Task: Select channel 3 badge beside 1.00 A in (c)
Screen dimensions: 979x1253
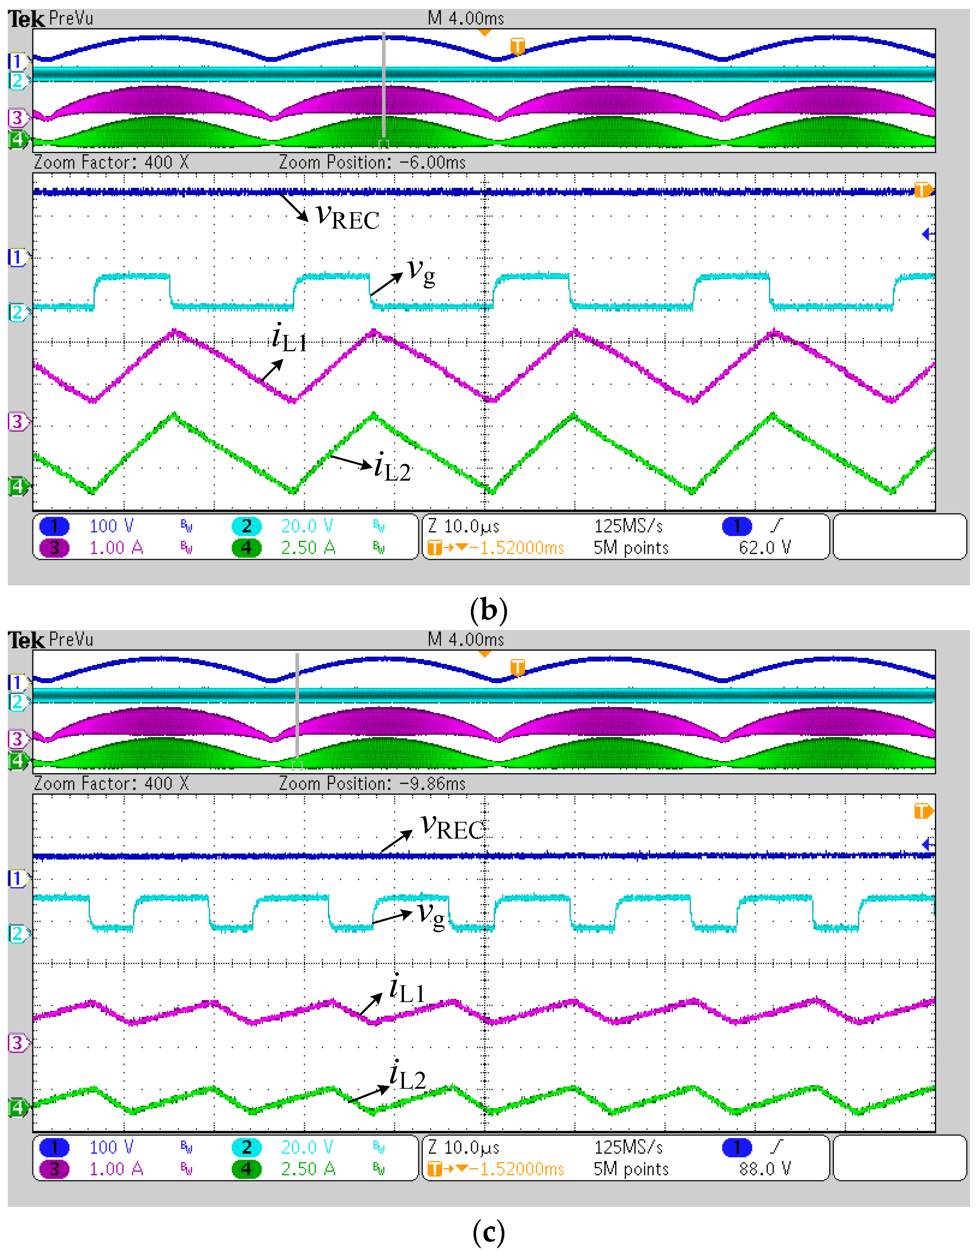Action: (54, 1169)
